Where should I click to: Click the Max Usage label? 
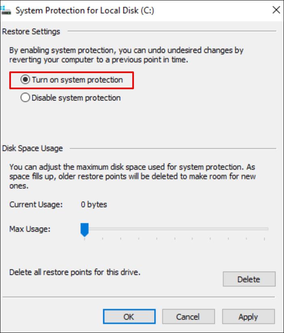click(x=30, y=229)
